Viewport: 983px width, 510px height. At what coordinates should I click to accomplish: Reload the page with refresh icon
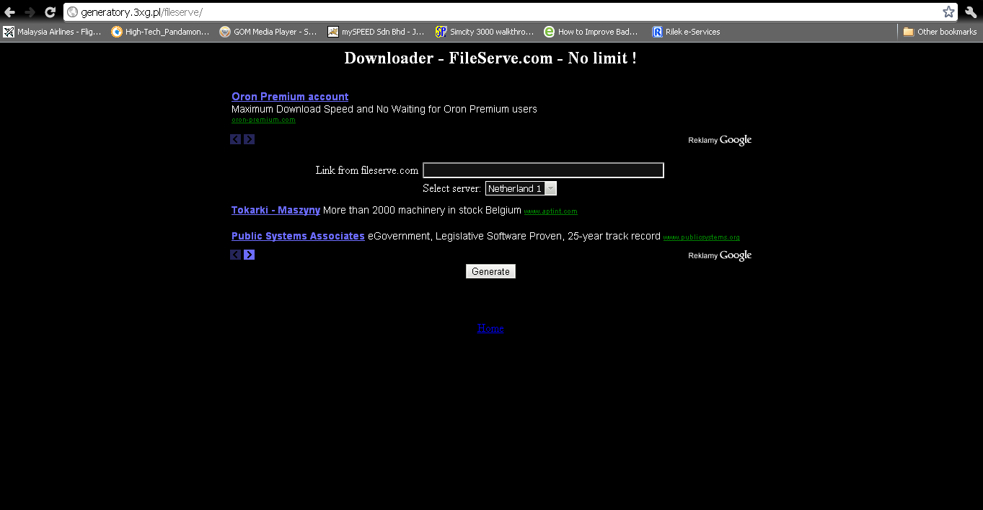coord(50,12)
